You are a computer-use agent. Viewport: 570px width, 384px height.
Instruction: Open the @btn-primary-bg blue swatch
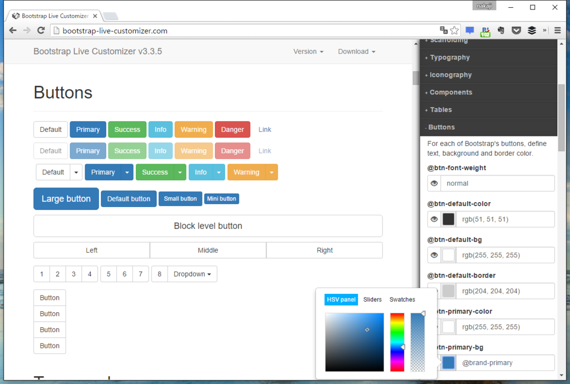(448, 363)
